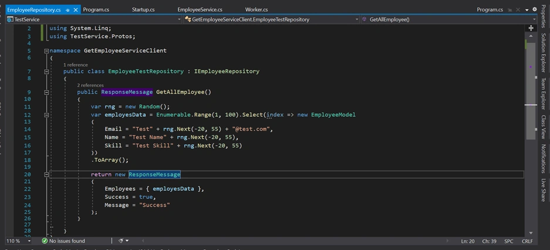Image resolution: width=550 pixels, height=250 pixels.
Task: Close the EmployeeRepository.cs tab
Action: 75,10
